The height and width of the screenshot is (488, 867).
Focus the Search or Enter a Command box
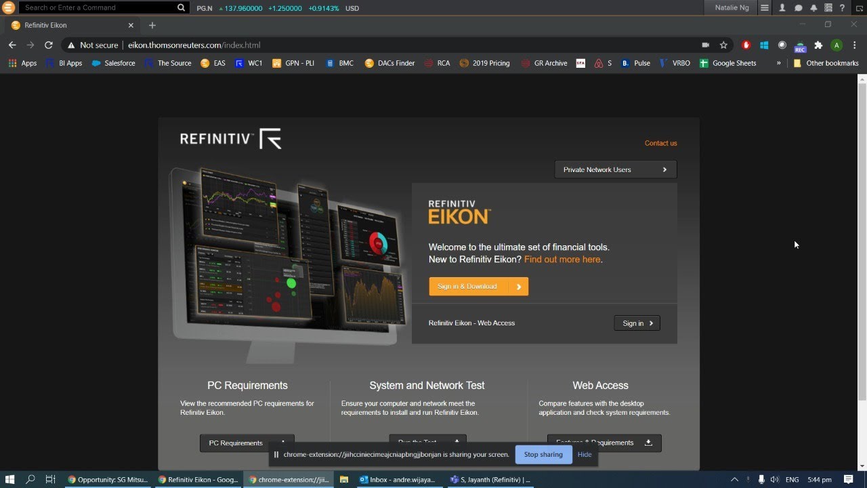[x=98, y=7]
